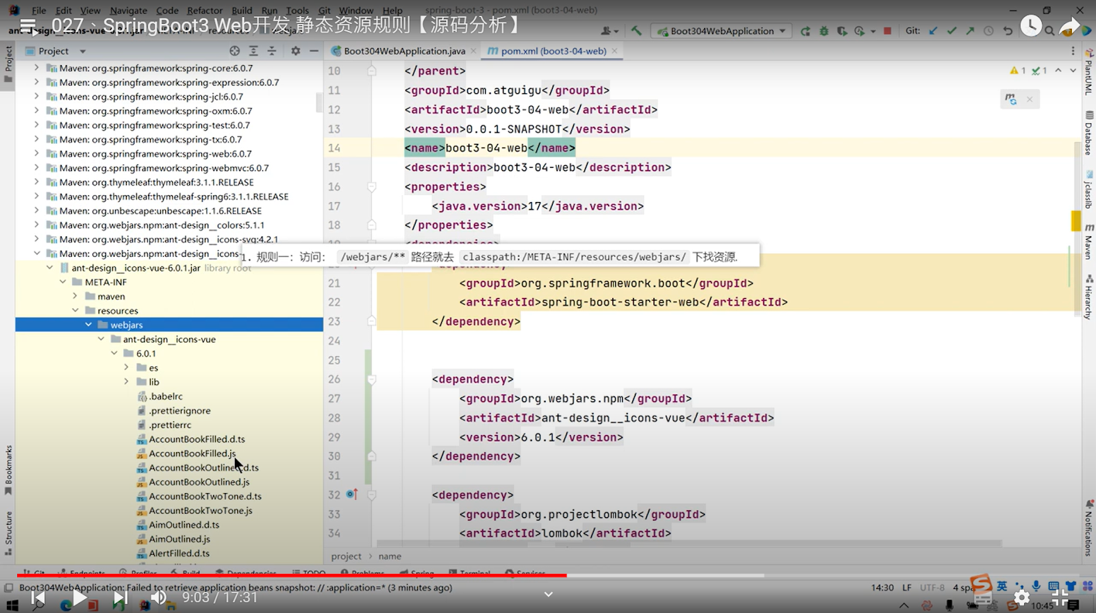
Task: Hide the Project tool window
Action: click(314, 51)
